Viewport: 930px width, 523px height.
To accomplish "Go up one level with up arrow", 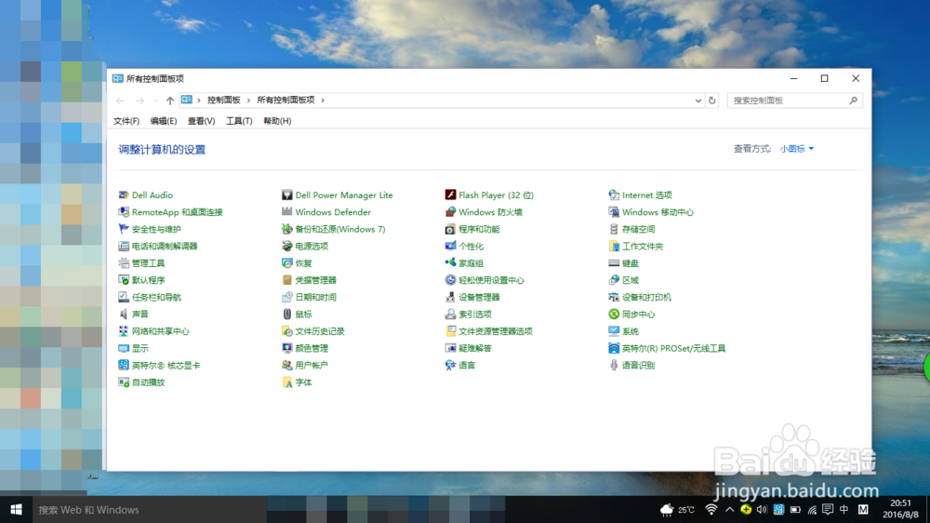I will (x=170, y=101).
